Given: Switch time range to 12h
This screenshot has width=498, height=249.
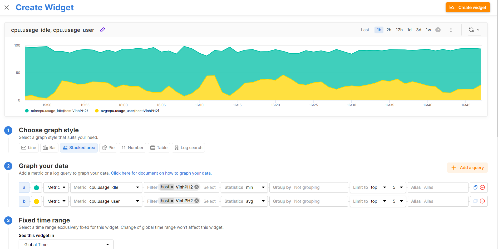Looking at the screenshot, I should (x=399, y=30).
